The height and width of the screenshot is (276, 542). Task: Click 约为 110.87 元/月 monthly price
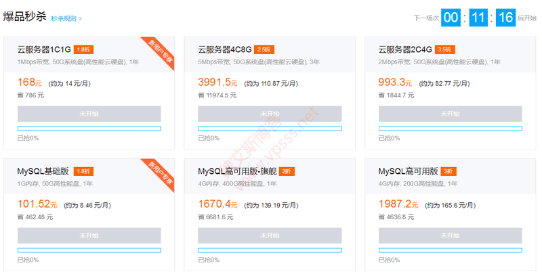click(271, 84)
